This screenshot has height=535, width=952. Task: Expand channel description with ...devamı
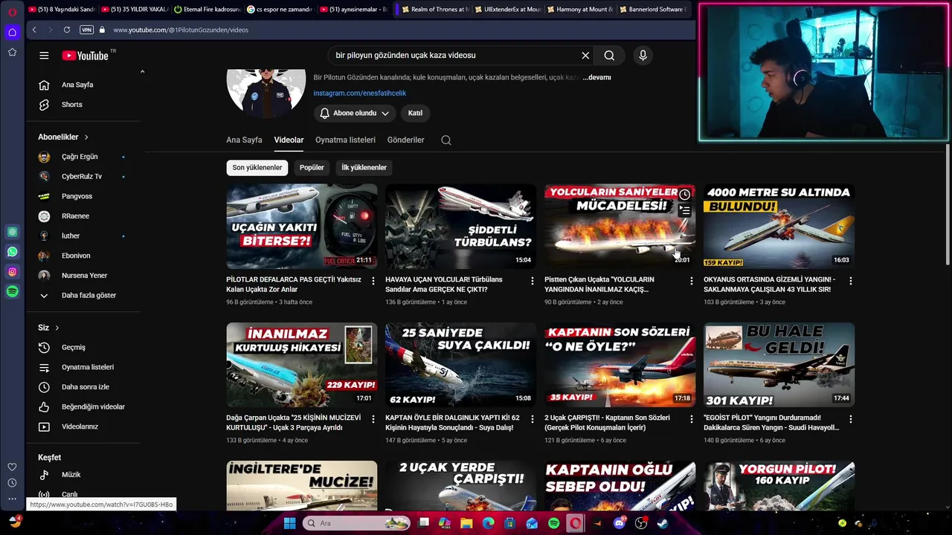pos(596,77)
